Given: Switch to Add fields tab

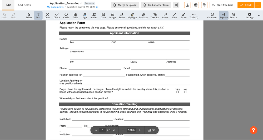Looking at the screenshot, I should pos(24,5).
